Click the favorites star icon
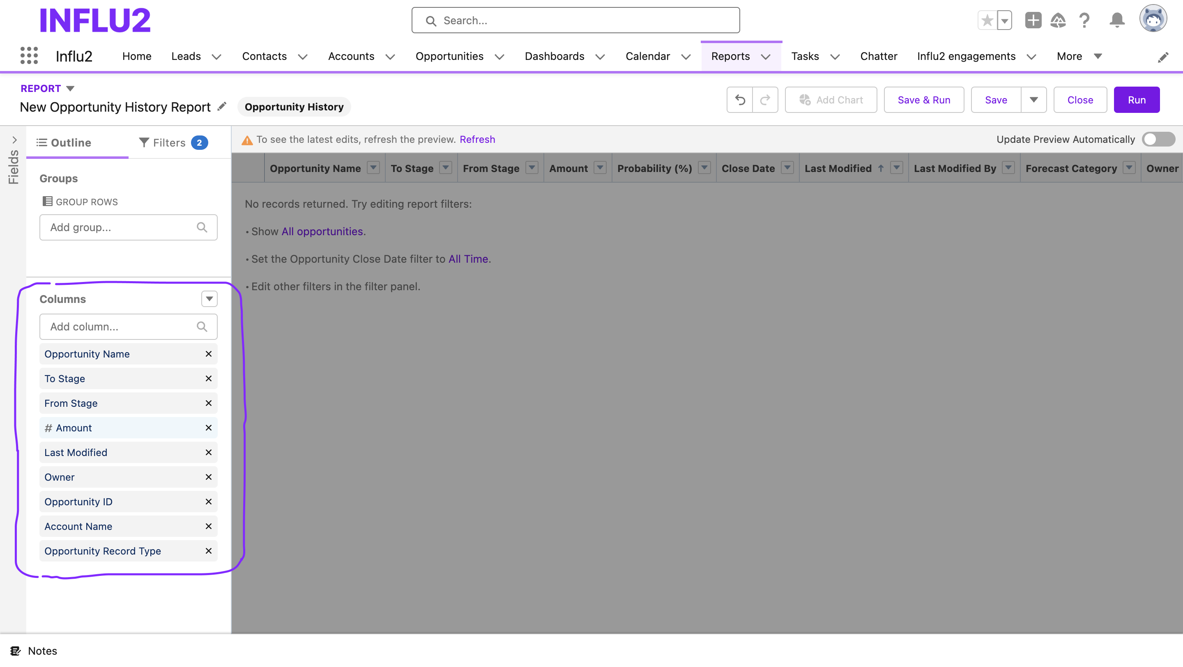This screenshot has width=1183, height=667. [987, 20]
